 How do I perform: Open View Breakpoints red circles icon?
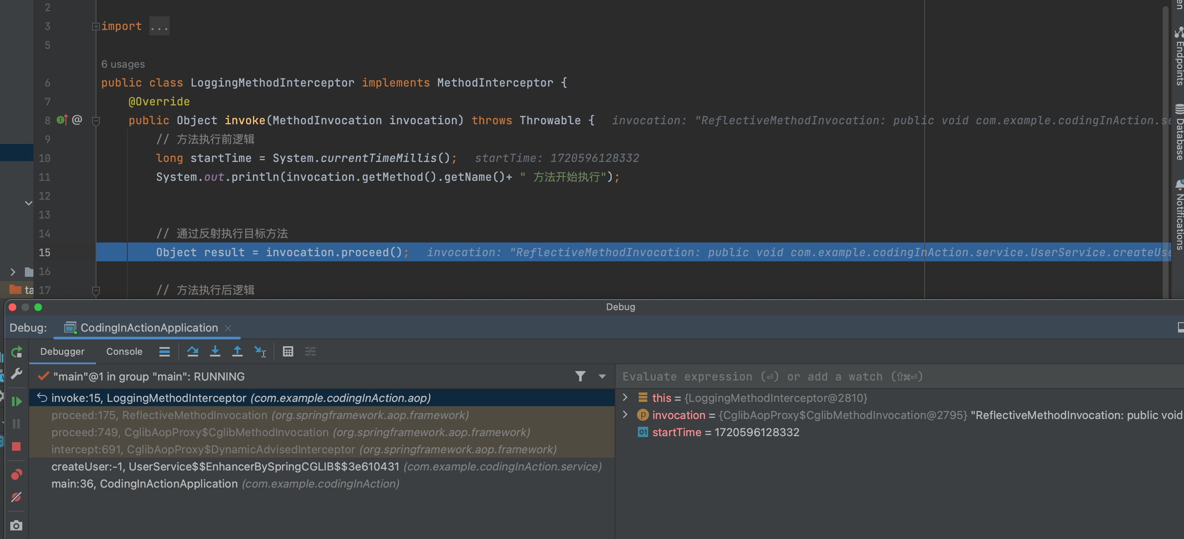17,474
